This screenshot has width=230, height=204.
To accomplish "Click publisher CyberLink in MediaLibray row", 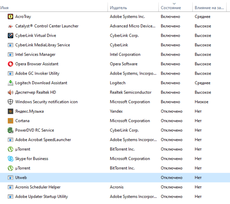I will point(119,45).
